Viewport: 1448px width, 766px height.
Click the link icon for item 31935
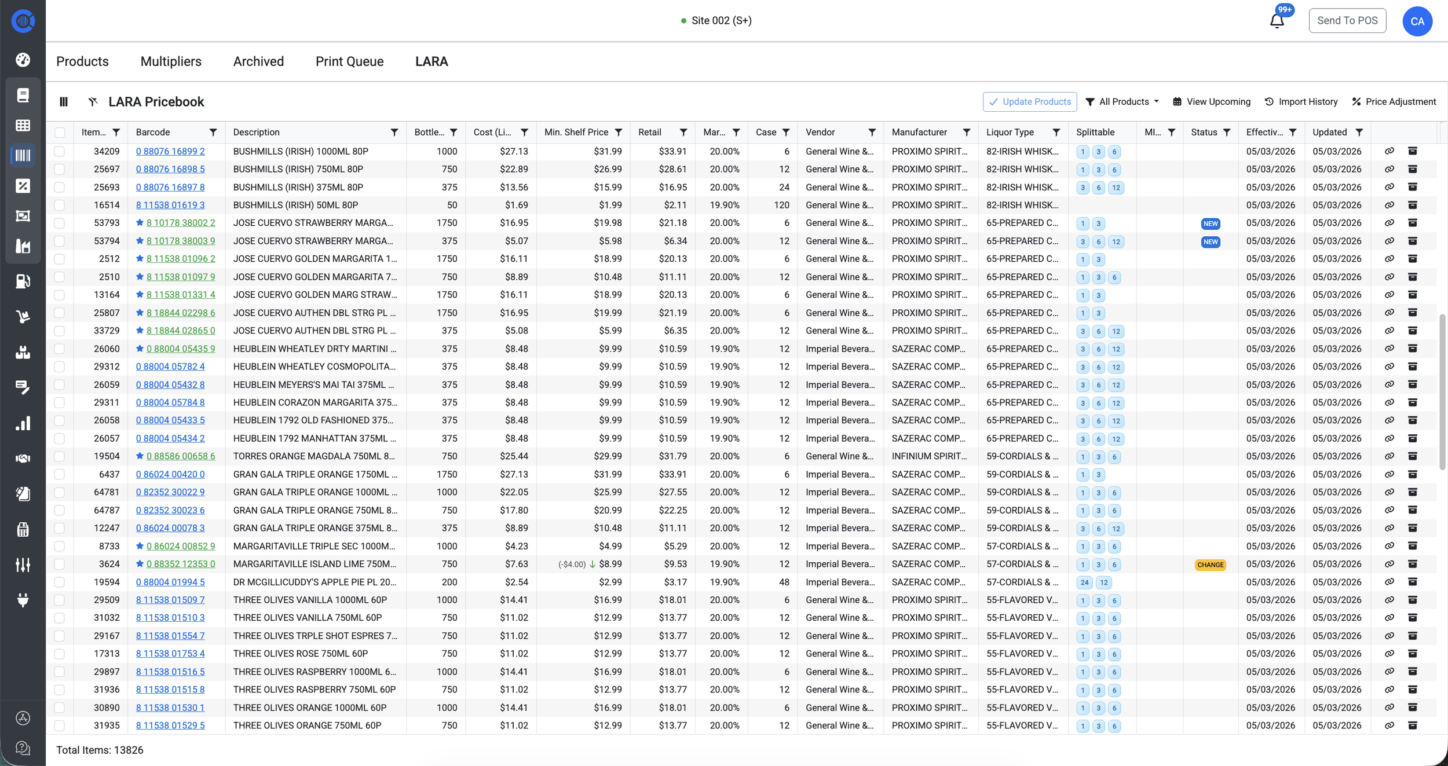(x=1389, y=725)
